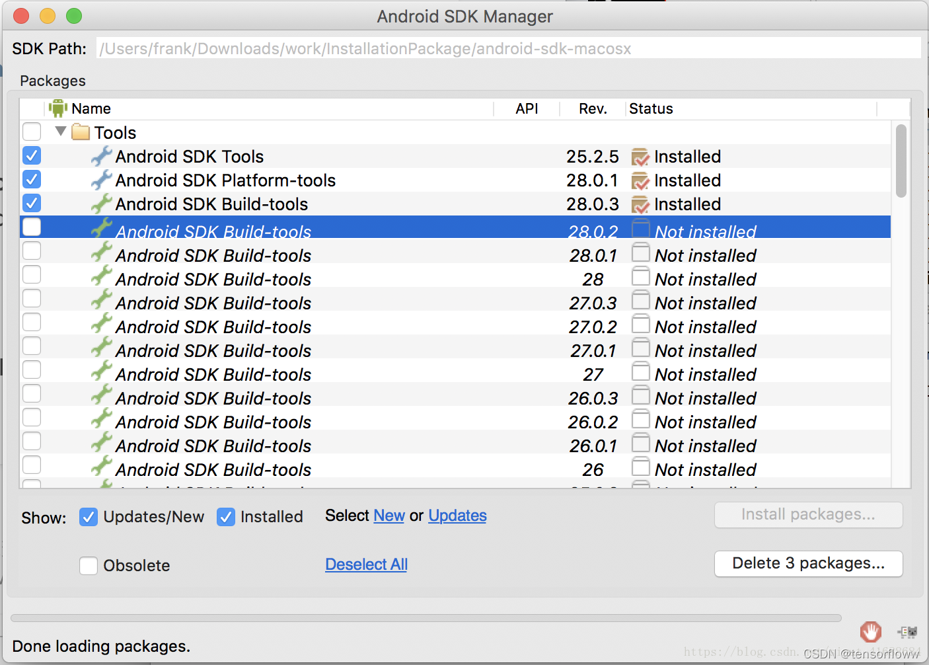Click the progress bar at the bottom
This screenshot has width=929, height=665.
click(x=426, y=618)
